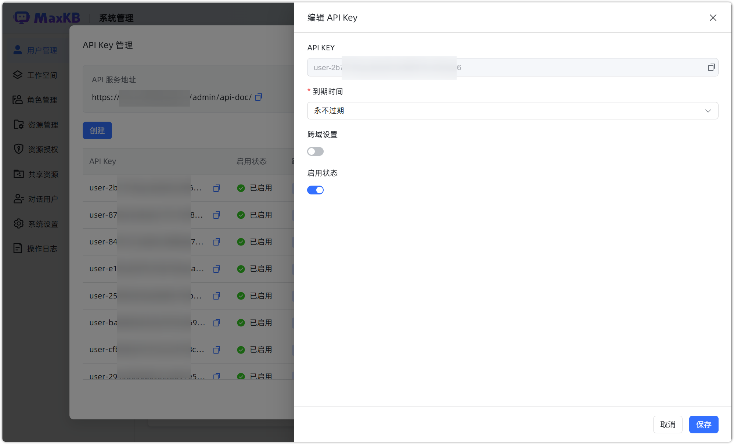The height and width of the screenshot is (444, 734).
Task: Close the 编辑 API Key drawer
Action: [x=713, y=18]
